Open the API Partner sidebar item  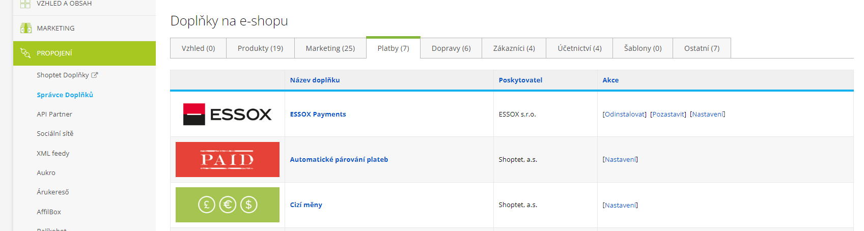point(54,114)
